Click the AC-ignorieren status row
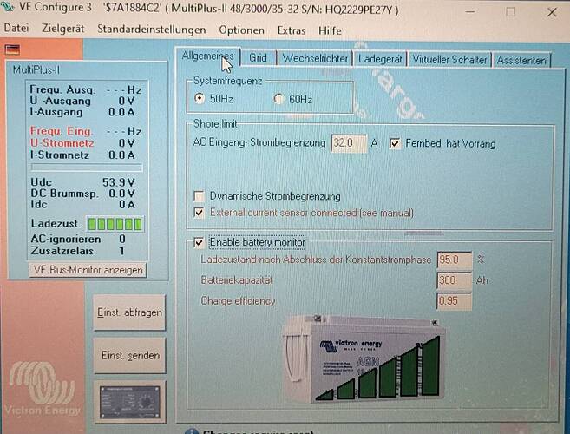This screenshot has width=570, height=434. pyautogui.click(x=78, y=239)
